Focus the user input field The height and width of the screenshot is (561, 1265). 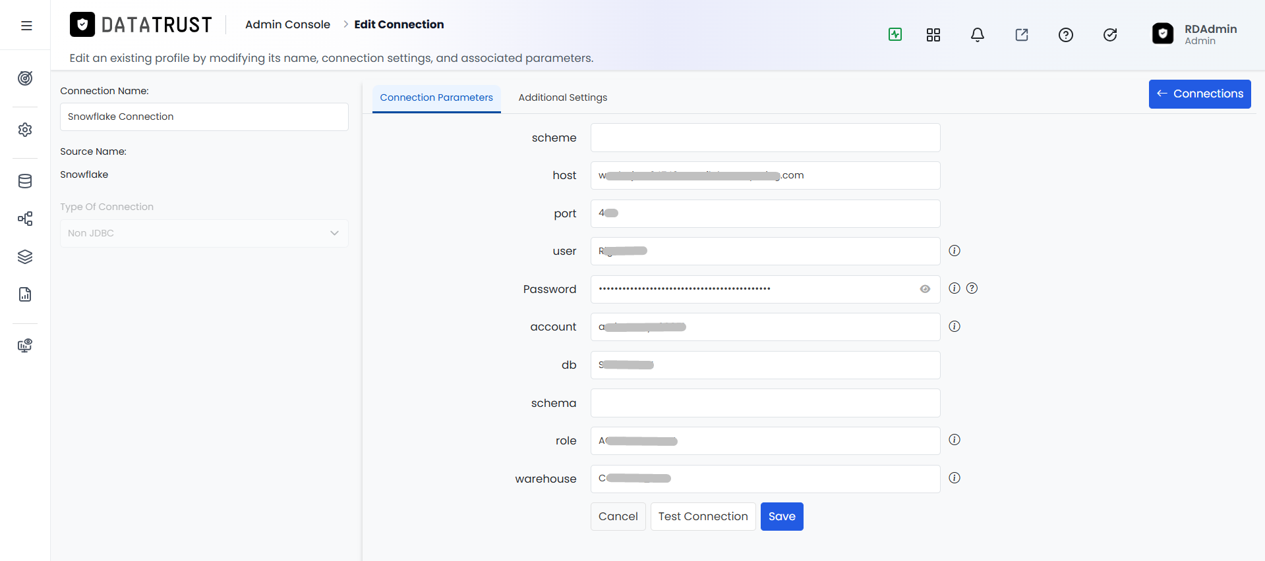tap(765, 251)
